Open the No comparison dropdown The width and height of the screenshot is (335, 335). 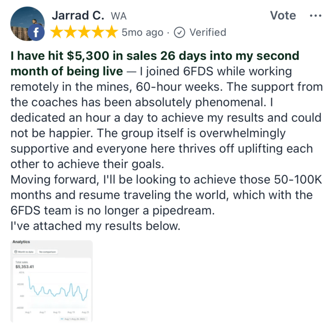point(48,252)
